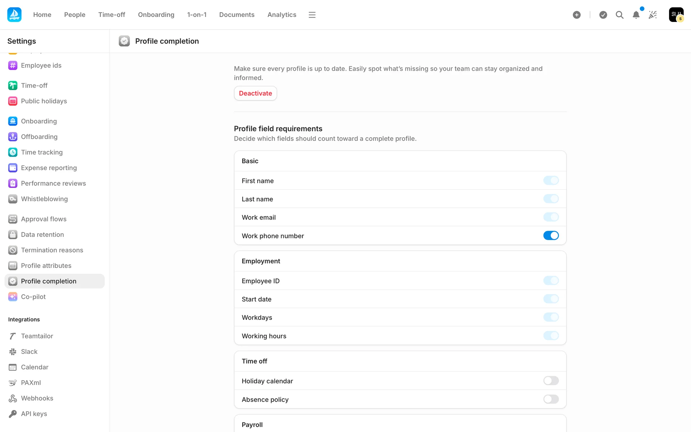Click the sailboat app logo

click(x=14, y=15)
